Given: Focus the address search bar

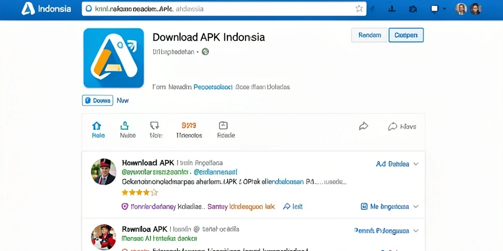Looking at the screenshot, I should (224, 9).
